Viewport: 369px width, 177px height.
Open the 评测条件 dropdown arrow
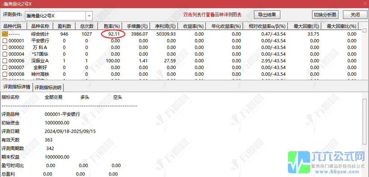pos(89,16)
